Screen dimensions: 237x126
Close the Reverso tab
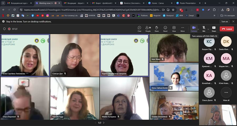[x=144, y=3]
